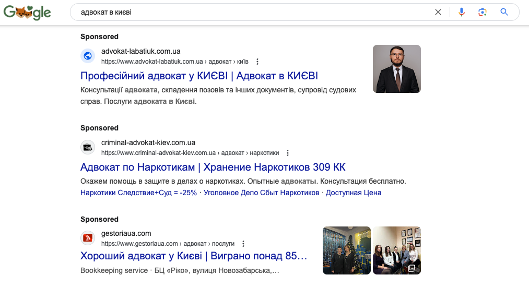Screen dimensions: 529x287
Task: Open 'Професійний адвокат у КИЄВІ' ad link
Action: [199, 76]
